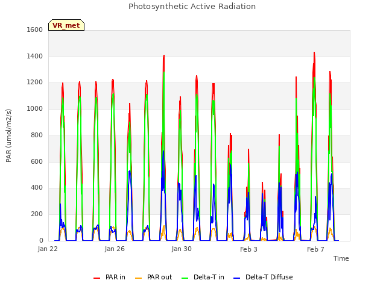Click the 1400 y-axis label
This screenshot has width=386, height=289.
pyautogui.click(x=35, y=56)
